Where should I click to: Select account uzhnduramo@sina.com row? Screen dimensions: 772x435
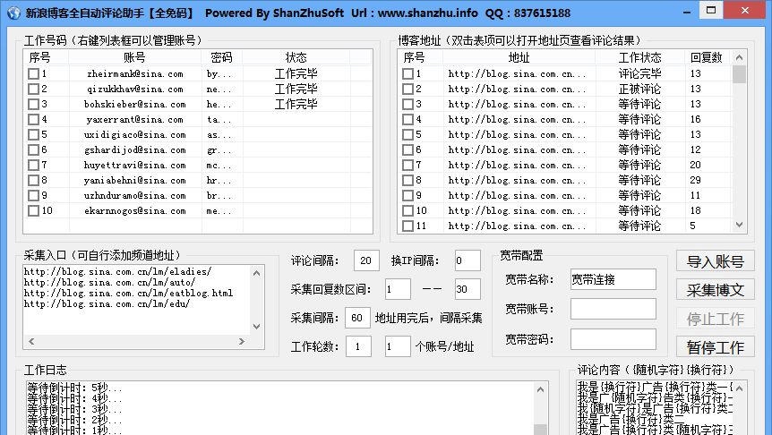197,196
